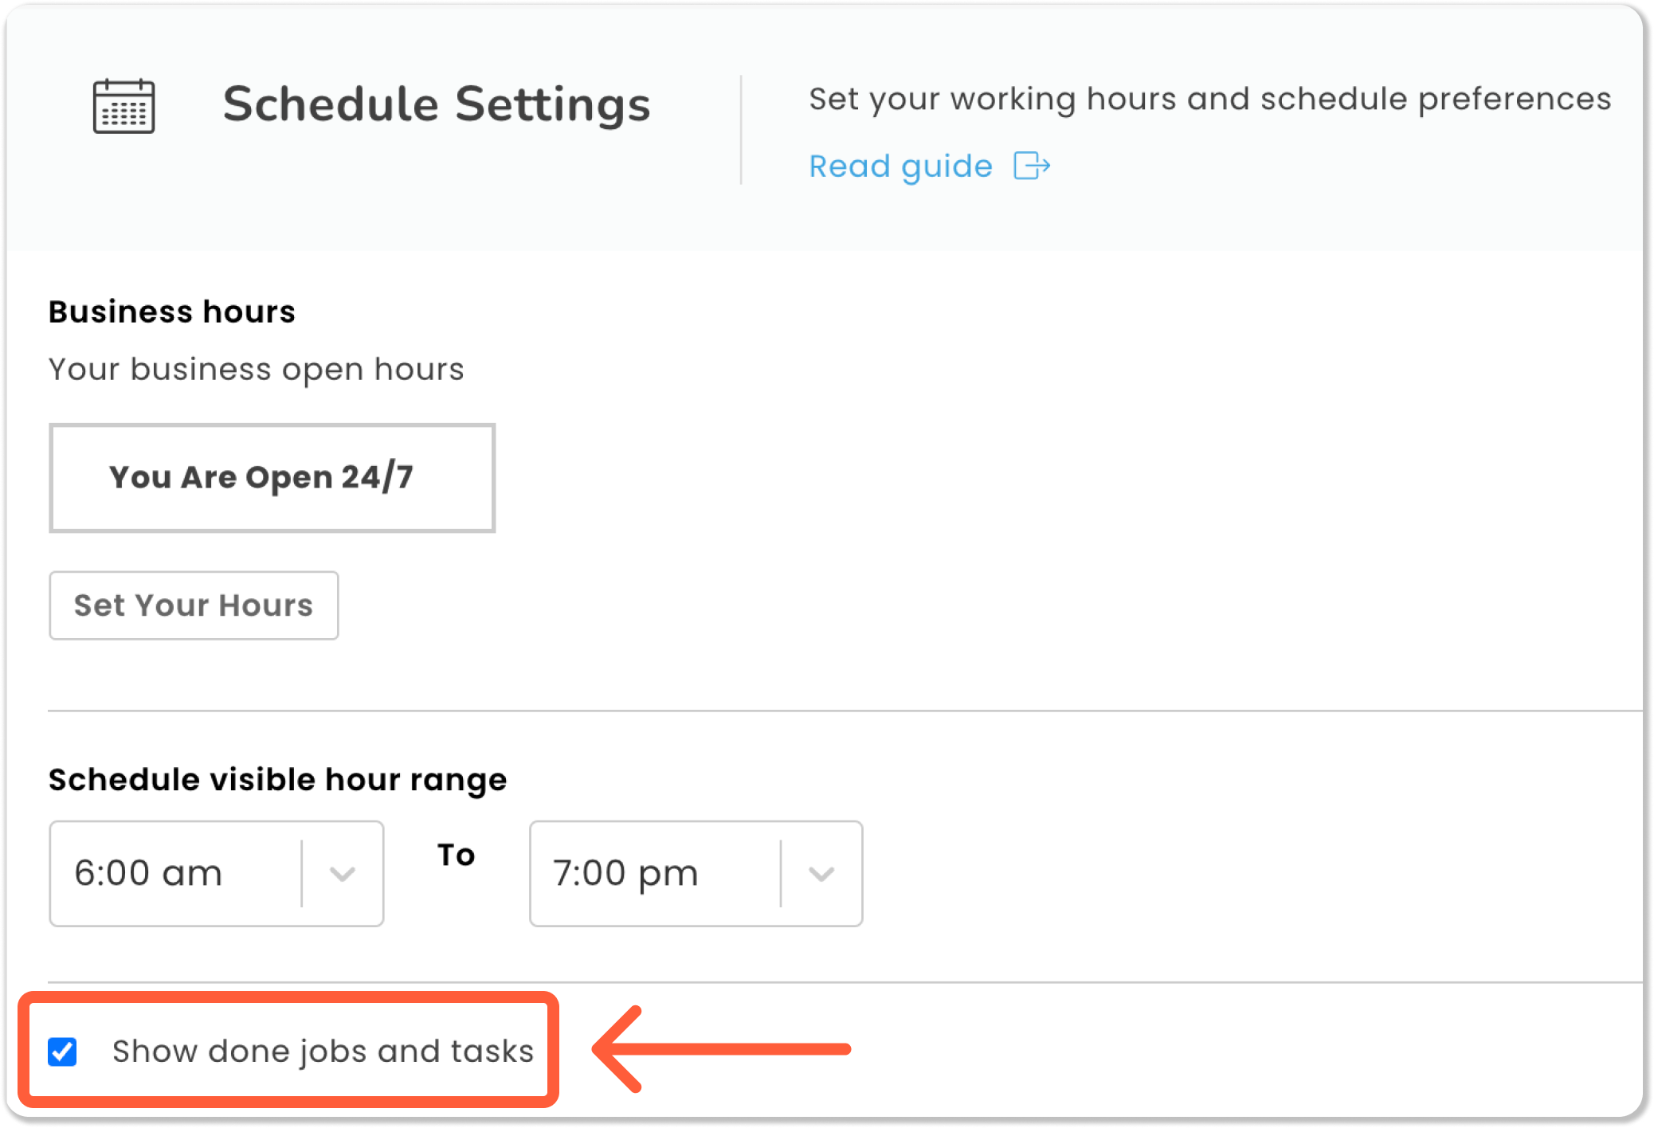Click the red arrow pointing at the checkbox

click(721, 1049)
